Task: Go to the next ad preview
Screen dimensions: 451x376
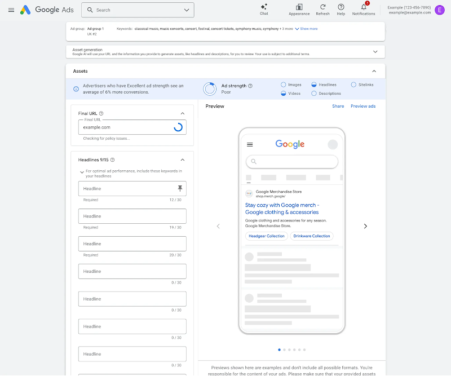Action: pyautogui.click(x=365, y=226)
